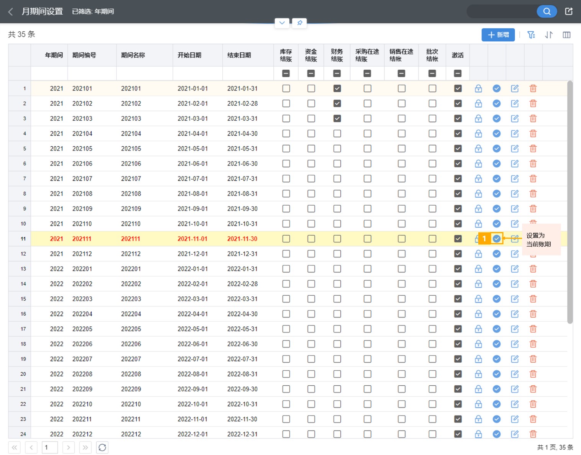
Task: Click the search box in header
Action: coord(502,11)
